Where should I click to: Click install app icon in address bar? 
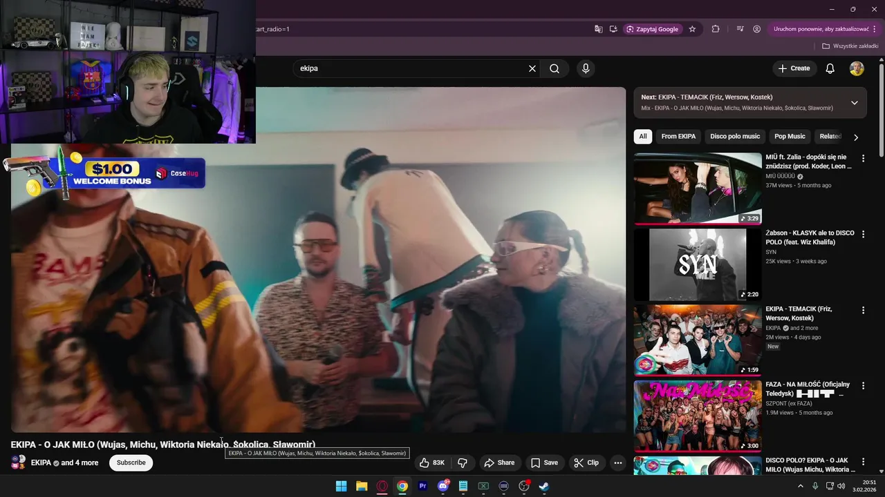click(613, 29)
